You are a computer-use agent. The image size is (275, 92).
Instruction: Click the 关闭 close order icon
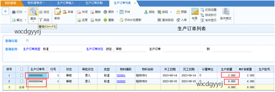click(x=79, y=12)
